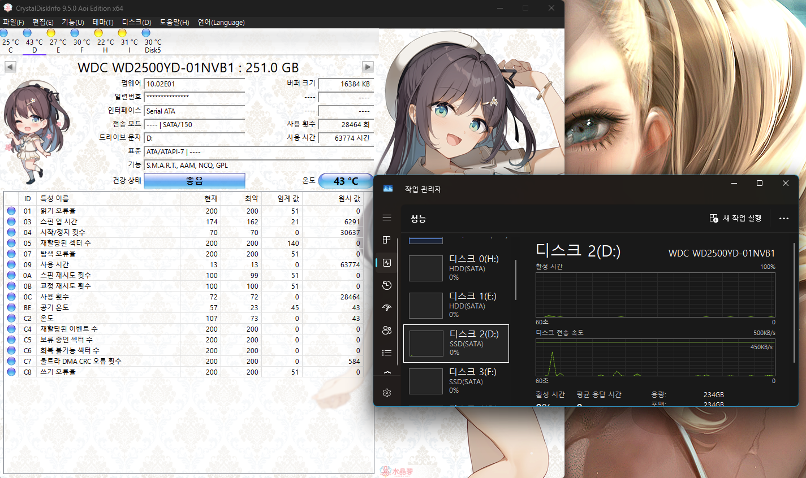Click status orb for 05 재할당된 섹터 수
This screenshot has width=806, height=478.
[x=11, y=243]
